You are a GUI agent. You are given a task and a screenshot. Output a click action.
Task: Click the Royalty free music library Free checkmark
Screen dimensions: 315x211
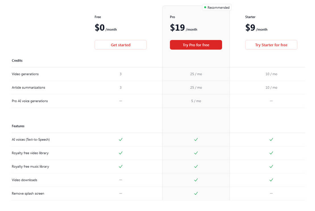click(x=121, y=166)
